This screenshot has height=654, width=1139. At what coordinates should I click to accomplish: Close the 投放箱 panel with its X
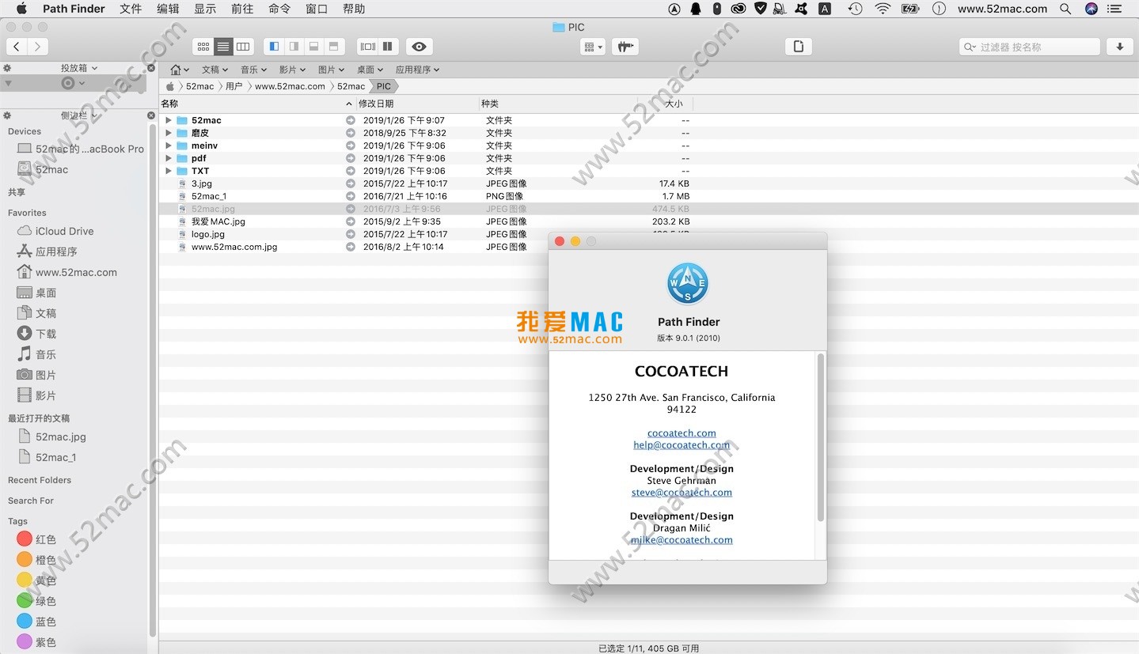coord(151,68)
